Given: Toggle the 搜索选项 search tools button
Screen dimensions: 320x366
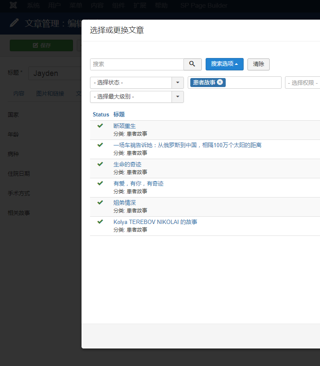Looking at the screenshot, I should point(224,64).
